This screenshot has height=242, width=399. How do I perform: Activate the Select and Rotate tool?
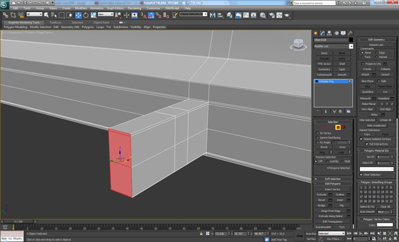click(x=86, y=15)
